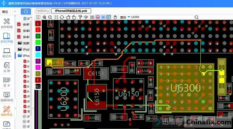This screenshot has height=129, width=233.
Task: Toggle the split panel view icon
Action: coord(109,17)
